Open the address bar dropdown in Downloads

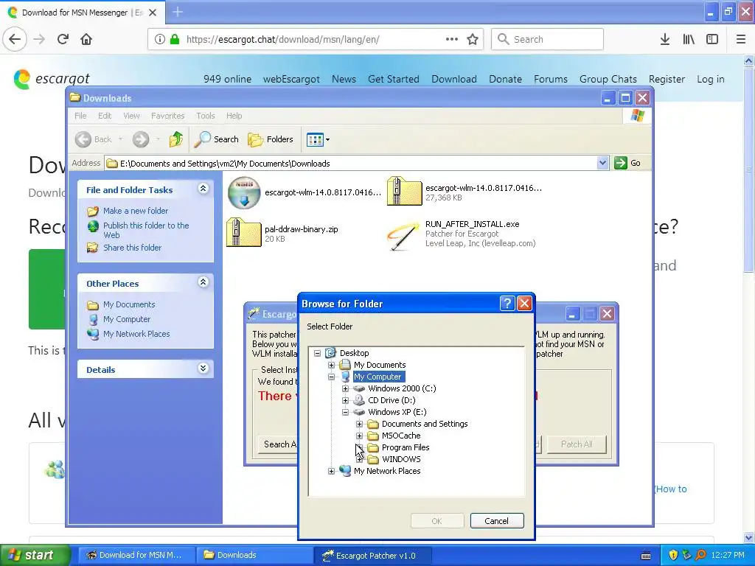(602, 163)
